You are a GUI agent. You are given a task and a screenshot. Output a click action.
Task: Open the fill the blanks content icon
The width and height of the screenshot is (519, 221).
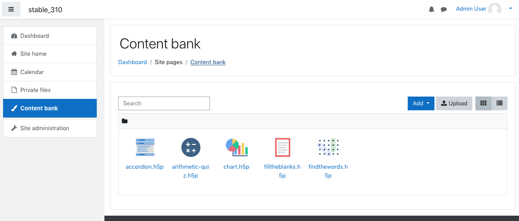(283, 147)
